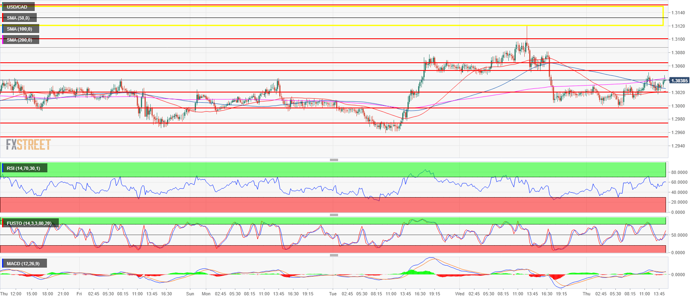Click the 18:00 time axis label
This screenshot has width=697, height=299.
(x=47, y=294)
